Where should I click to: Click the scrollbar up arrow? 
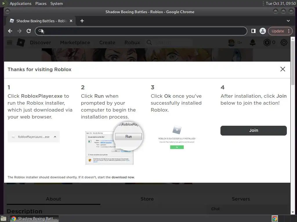[x=293, y=39]
